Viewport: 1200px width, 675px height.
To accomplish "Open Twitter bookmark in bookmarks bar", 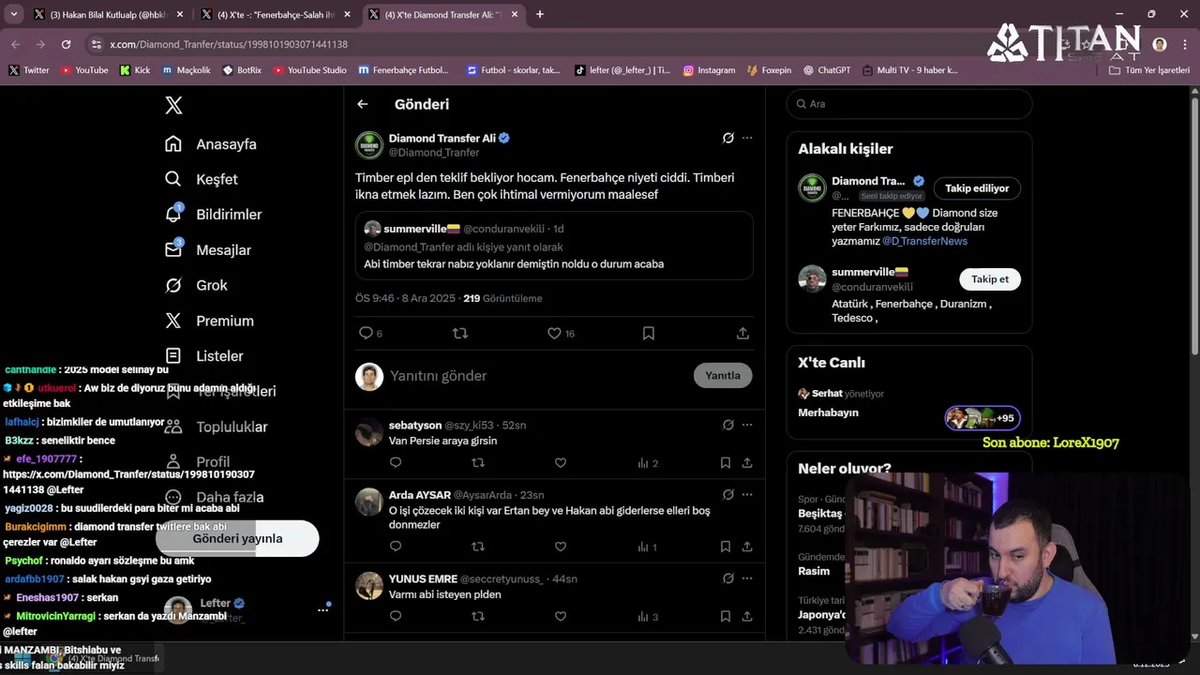I will 29,70.
